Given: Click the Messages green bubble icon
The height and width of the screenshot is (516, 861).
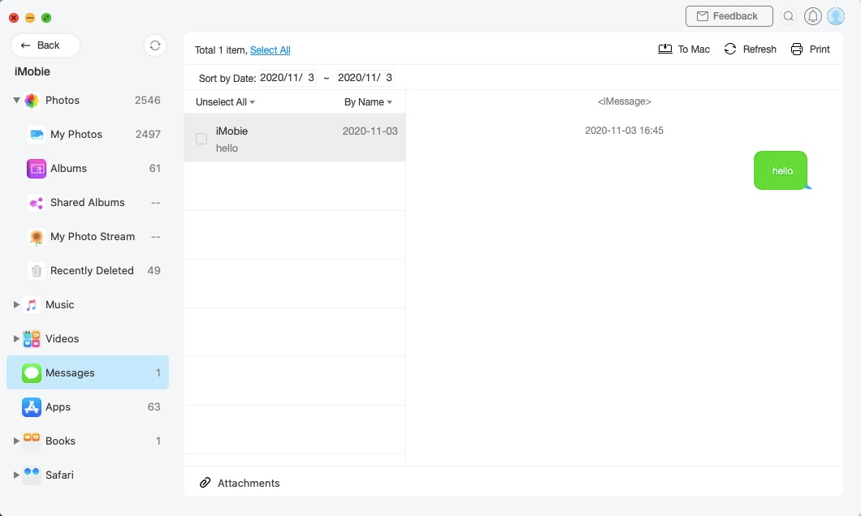Looking at the screenshot, I should pos(32,373).
